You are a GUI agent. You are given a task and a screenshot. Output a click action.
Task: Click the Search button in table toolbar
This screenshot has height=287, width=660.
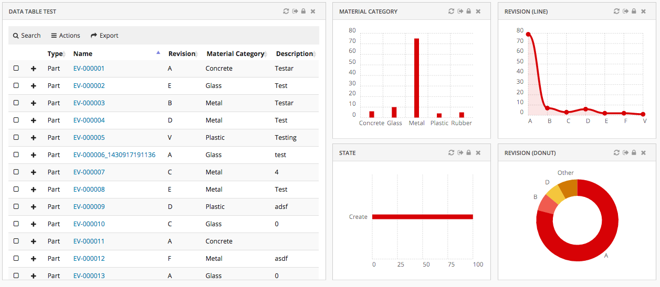coord(27,36)
